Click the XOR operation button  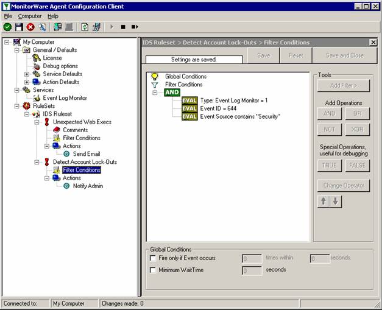[x=358, y=129]
